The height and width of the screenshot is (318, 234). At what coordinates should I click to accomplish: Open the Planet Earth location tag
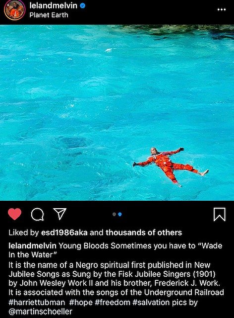coord(49,15)
